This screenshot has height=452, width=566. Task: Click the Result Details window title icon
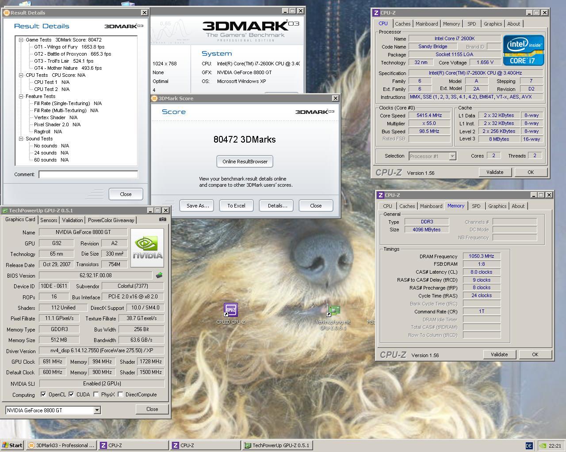(x=7, y=13)
